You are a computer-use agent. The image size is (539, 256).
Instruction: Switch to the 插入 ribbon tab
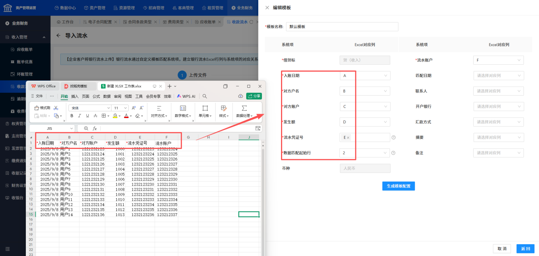[x=75, y=96]
